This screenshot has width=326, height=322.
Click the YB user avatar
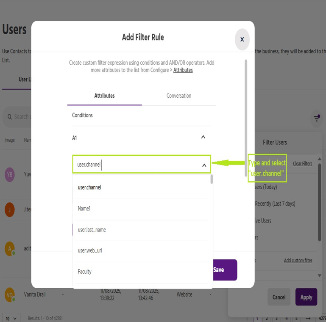[10, 174]
